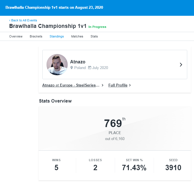
Task: Click the chevron next to Full Profile
Action: (x=130, y=85)
